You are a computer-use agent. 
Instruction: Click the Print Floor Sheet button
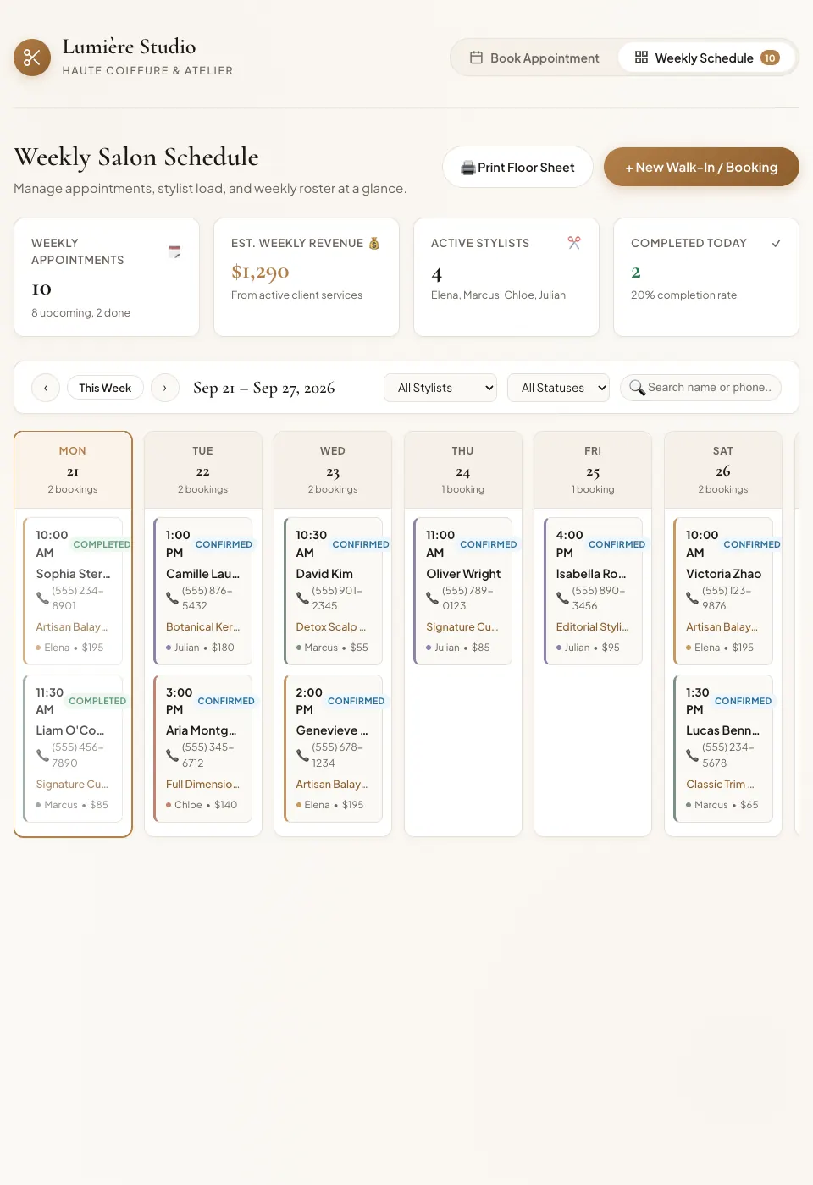[x=517, y=167]
